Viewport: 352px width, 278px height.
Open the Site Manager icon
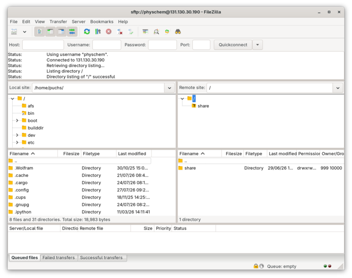(x=14, y=32)
